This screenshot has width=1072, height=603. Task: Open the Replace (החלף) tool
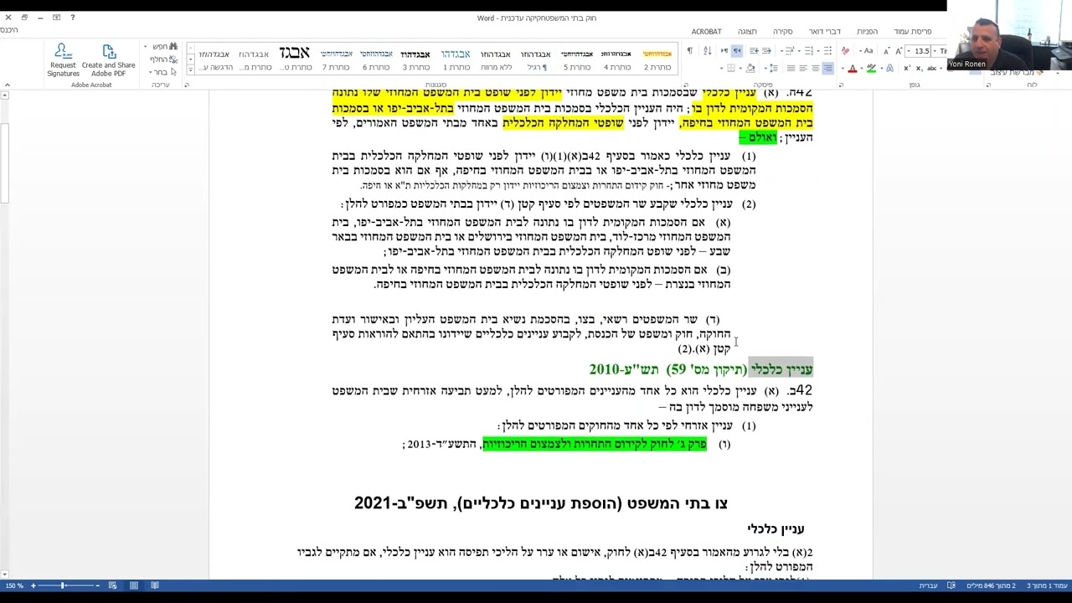click(x=163, y=59)
